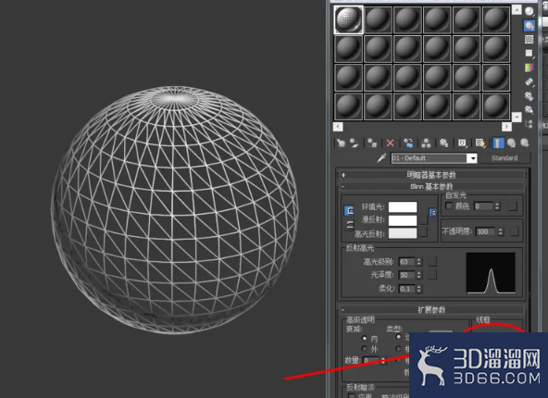Select the first wireframe sample slot
548x398 pixels.
[348, 19]
